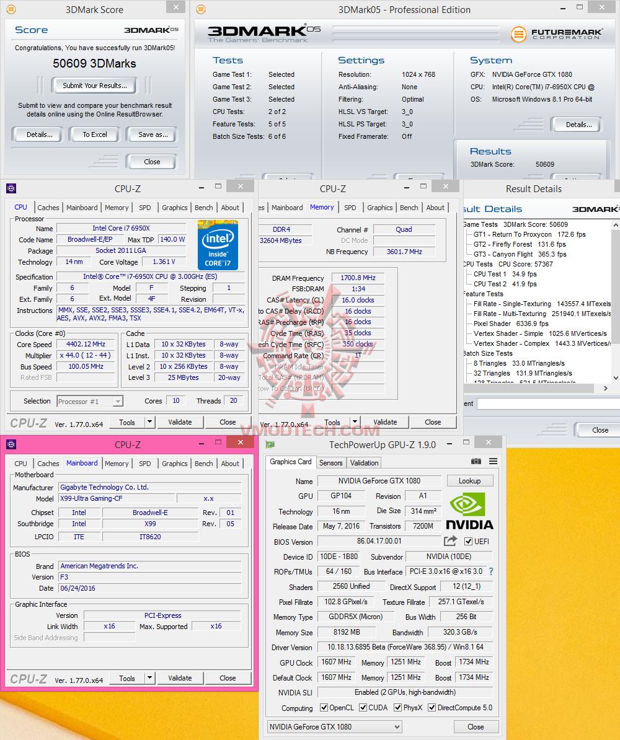Select GT1 - Return To Proxycon result row
The image size is (620, 740).
coord(529,234)
